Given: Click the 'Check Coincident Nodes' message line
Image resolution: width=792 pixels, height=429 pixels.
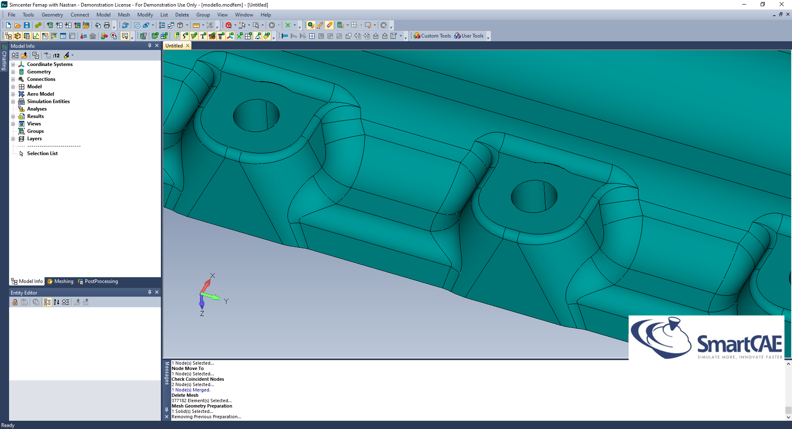Looking at the screenshot, I should (198, 379).
